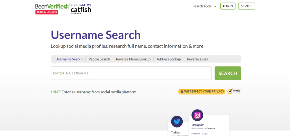Click the Tried By Millions badge
This screenshot has height=136, width=290.
pyautogui.click(x=47, y=12)
